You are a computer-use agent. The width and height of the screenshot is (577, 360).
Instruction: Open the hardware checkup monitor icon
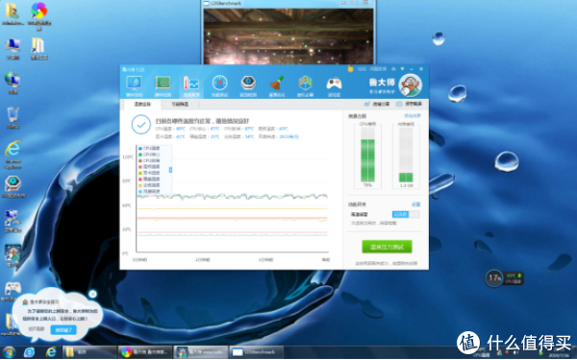(134, 86)
